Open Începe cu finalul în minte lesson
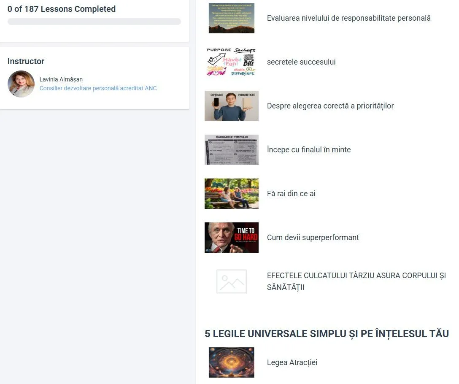459x384 pixels. (x=309, y=150)
